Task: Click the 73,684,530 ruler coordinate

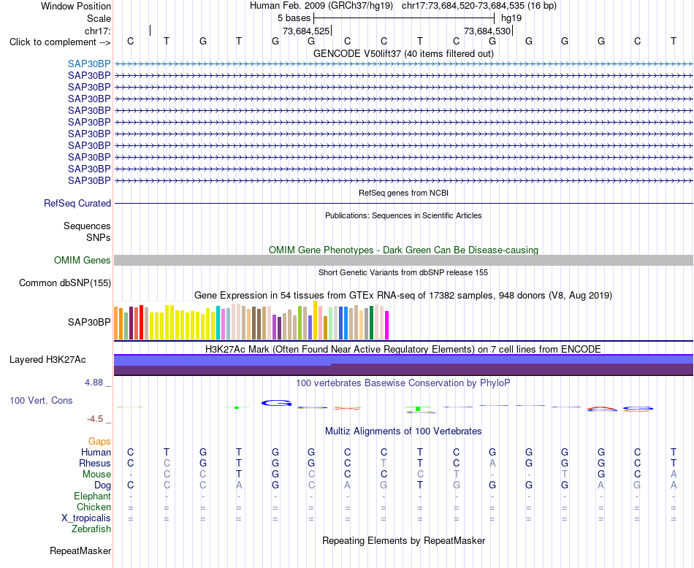Action: tap(487, 31)
